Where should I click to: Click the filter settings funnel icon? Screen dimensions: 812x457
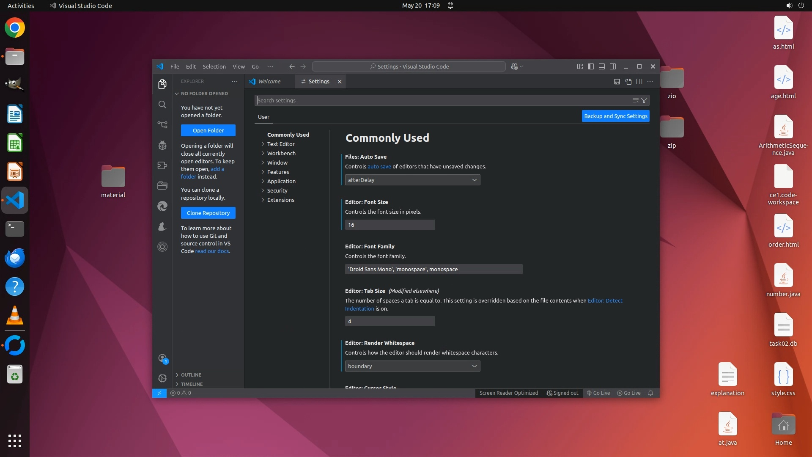(644, 100)
